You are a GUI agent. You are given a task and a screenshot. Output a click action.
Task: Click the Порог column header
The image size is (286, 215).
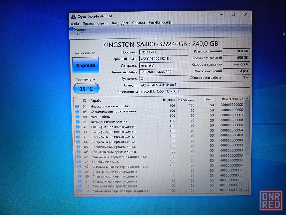(x=206, y=99)
